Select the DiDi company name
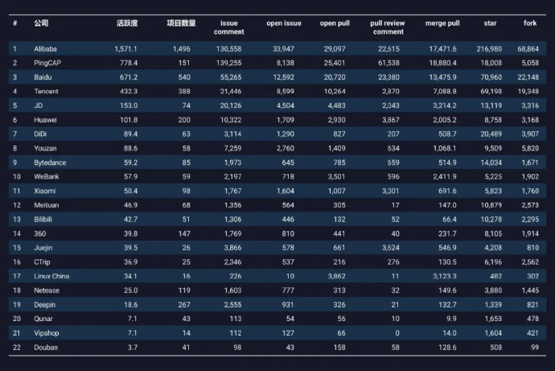The height and width of the screenshot is (371, 555). (x=40, y=134)
